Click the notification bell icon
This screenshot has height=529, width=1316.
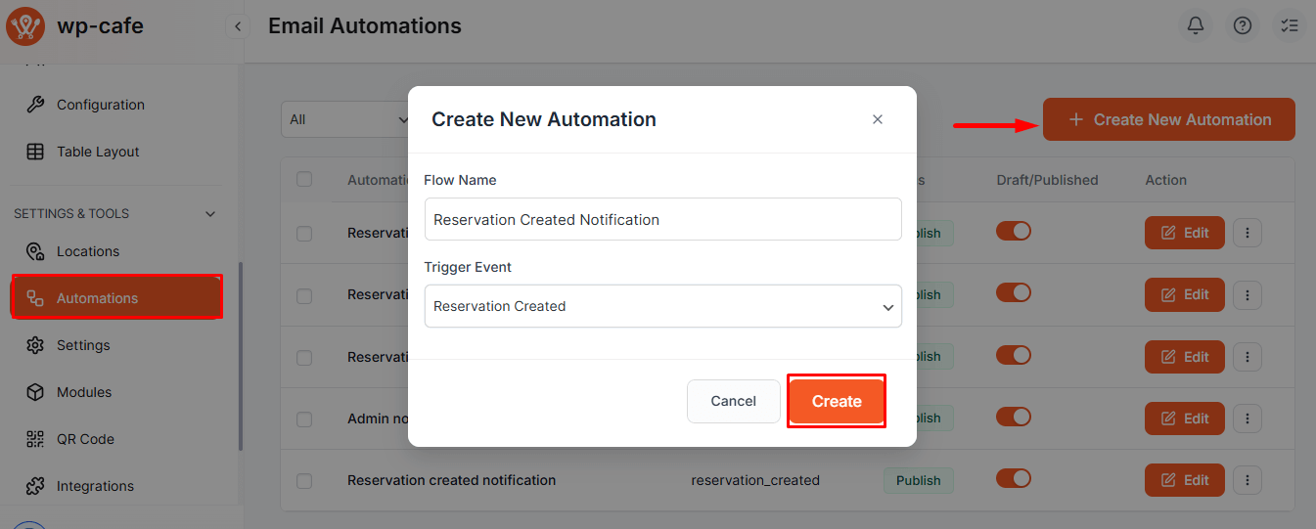point(1195,26)
